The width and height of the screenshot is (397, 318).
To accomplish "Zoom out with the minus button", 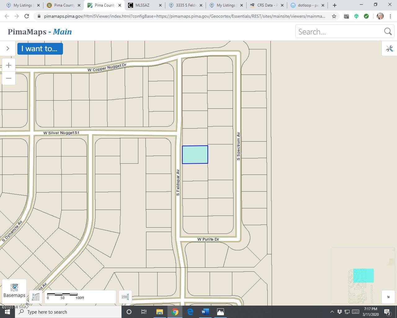I will [x=9, y=78].
